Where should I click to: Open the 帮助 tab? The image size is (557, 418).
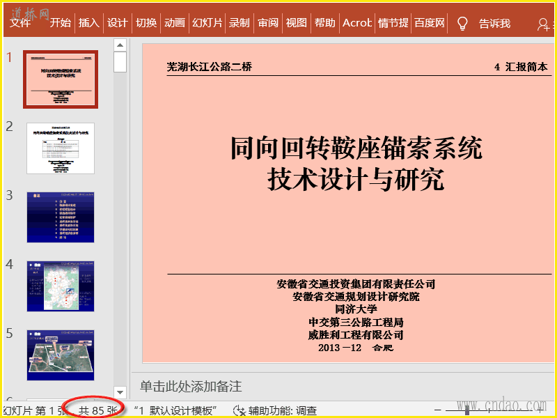[324, 23]
